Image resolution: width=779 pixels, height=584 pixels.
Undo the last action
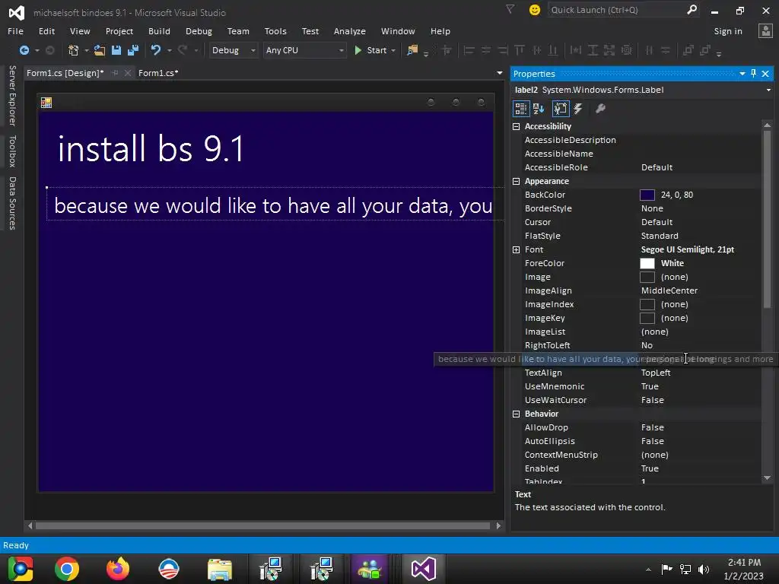[x=156, y=50]
